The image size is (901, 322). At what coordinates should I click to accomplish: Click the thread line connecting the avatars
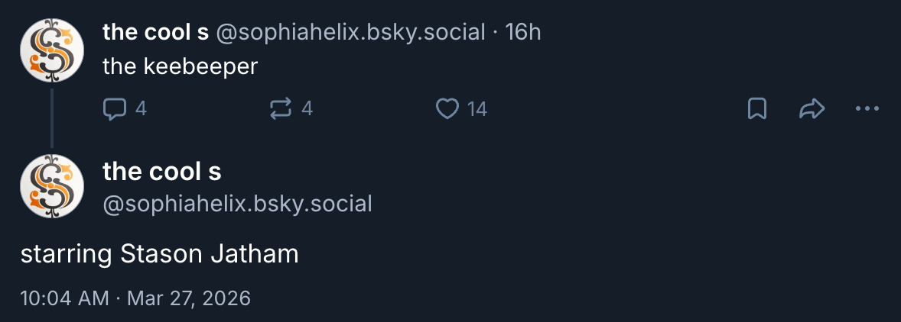[x=51, y=118]
